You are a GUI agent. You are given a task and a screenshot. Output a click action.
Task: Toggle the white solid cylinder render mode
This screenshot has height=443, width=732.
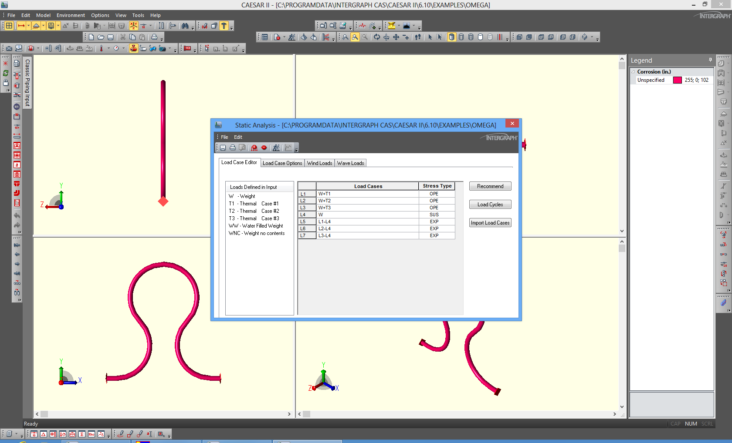[x=481, y=37]
